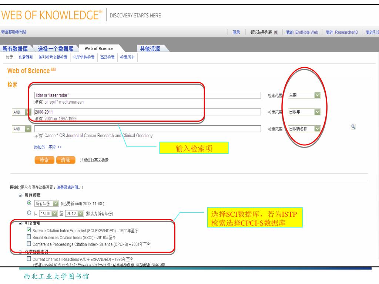Select the Web of Science tab
This screenshot has height=284, width=379.
point(98,48)
